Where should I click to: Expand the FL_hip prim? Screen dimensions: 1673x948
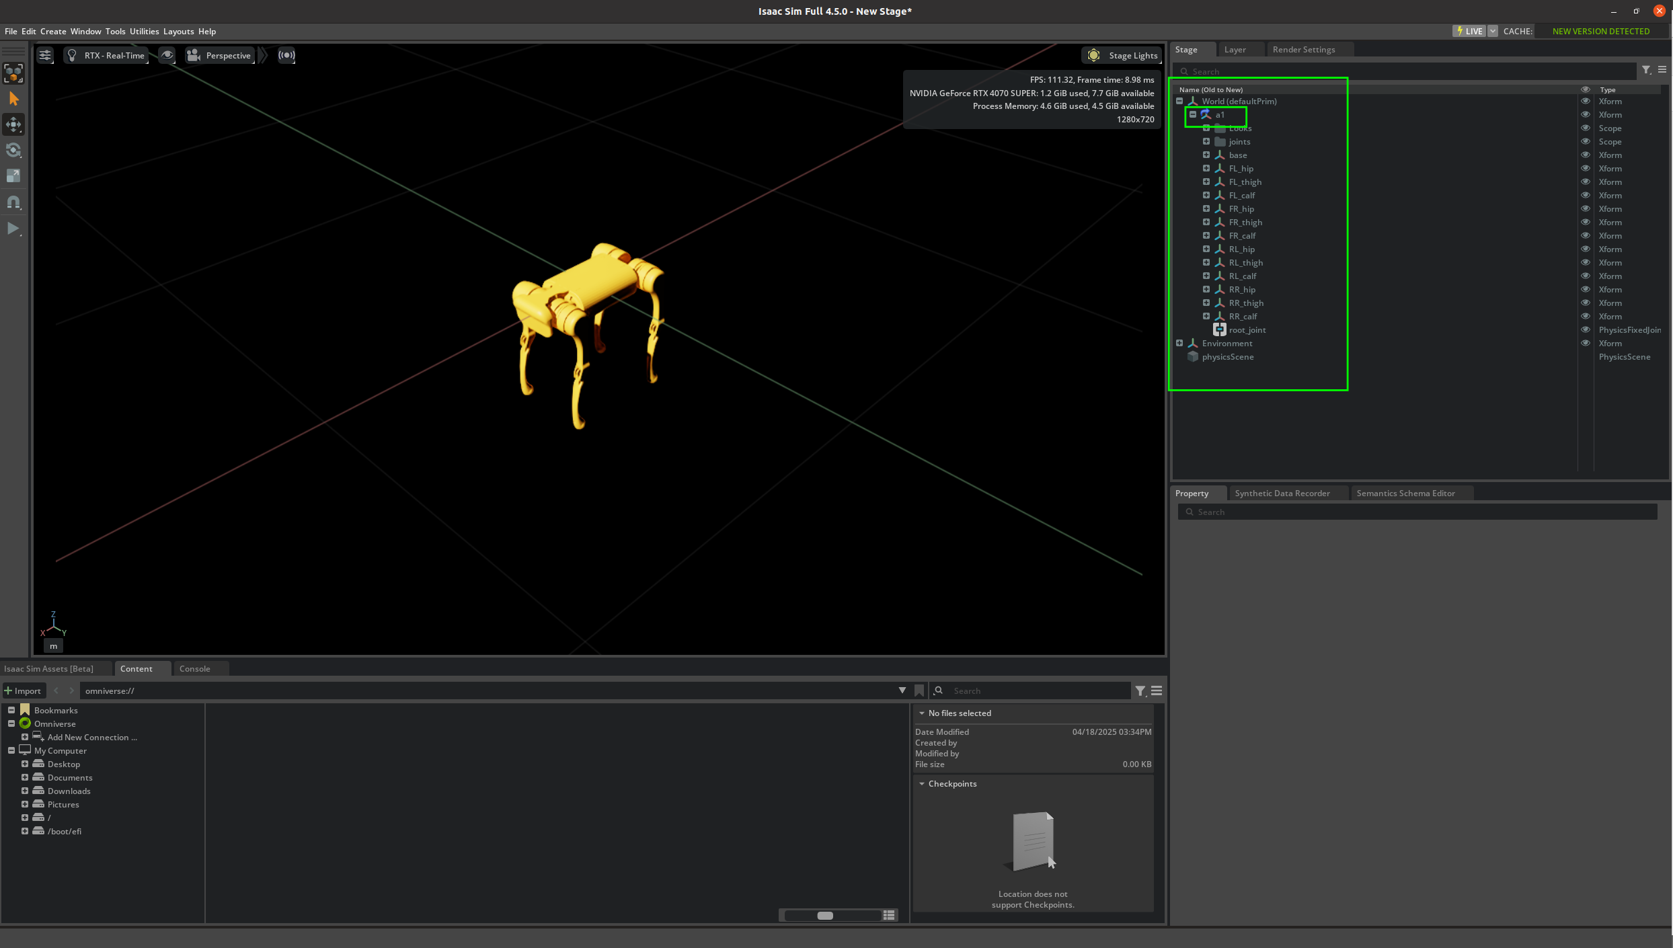pos(1206,169)
